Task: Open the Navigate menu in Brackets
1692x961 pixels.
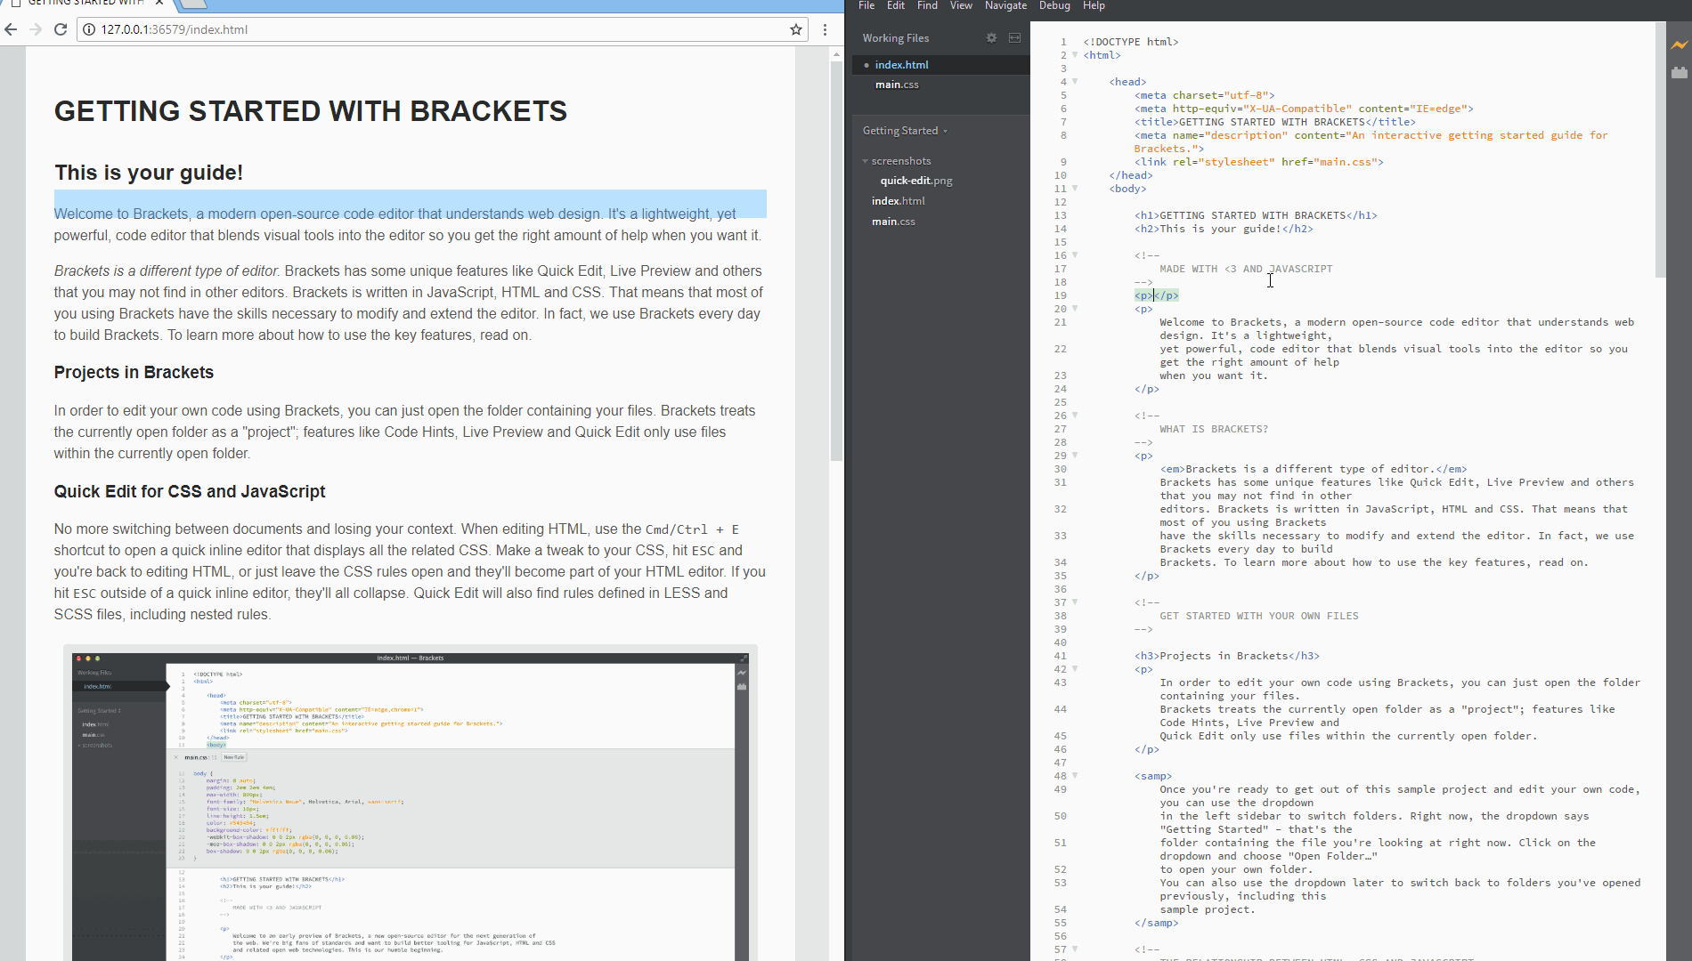Action: tap(1005, 5)
